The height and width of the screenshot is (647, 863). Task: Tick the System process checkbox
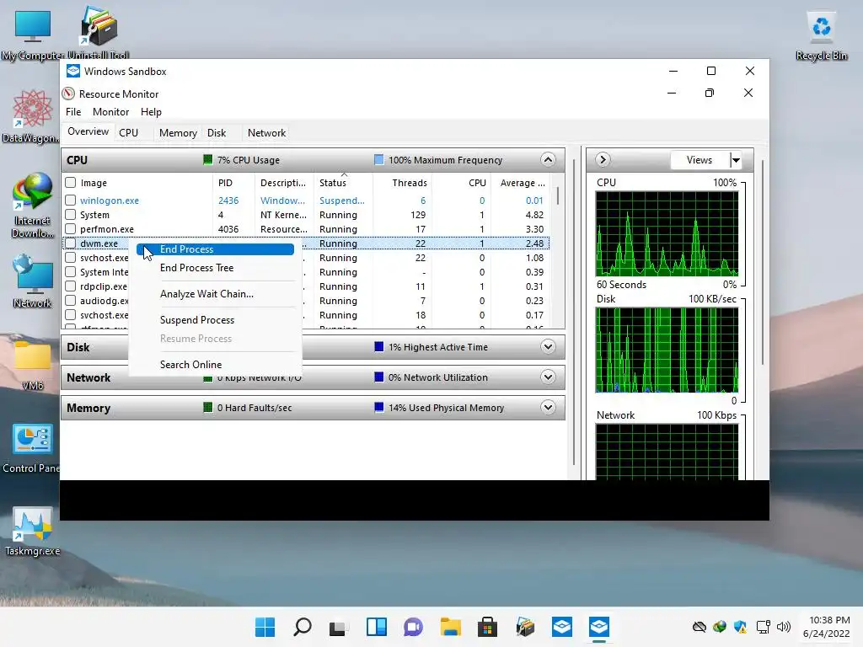71,215
